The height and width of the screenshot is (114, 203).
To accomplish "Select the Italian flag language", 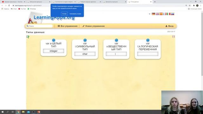I will coord(168,14).
